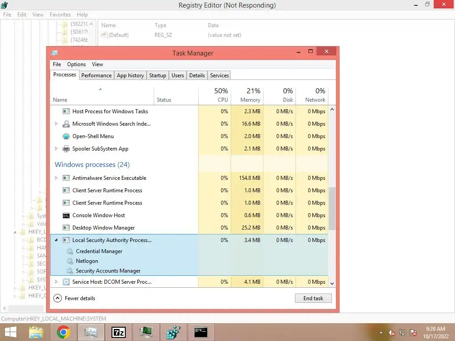Switch to the Startup tab
This screenshot has width=455, height=341.
pos(158,75)
